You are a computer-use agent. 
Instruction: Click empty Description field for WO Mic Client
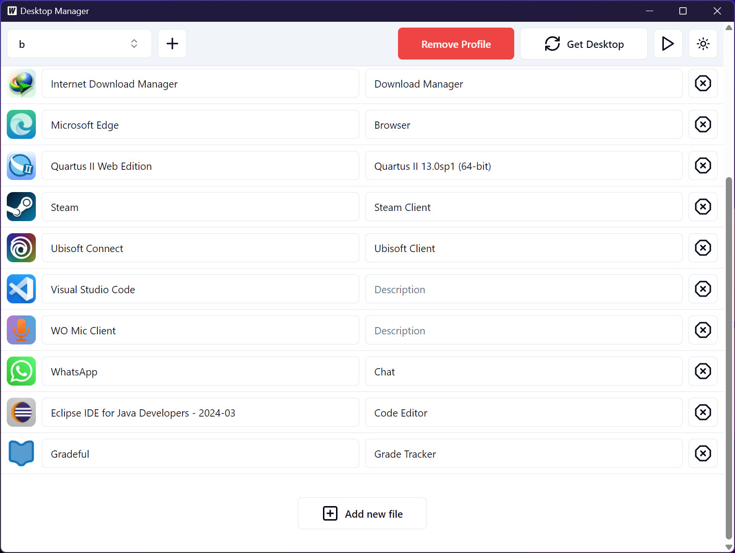[x=524, y=330]
